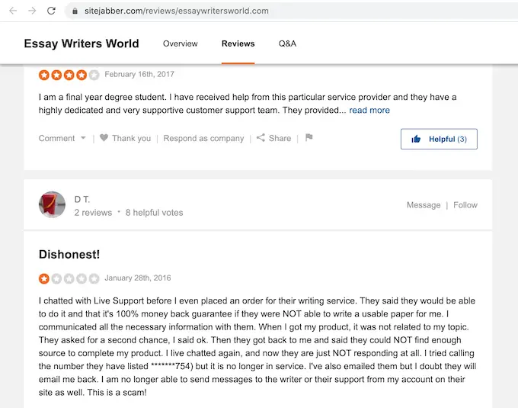Click the one-star rating on Dishonest review
The width and height of the screenshot is (518, 408).
click(x=69, y=278)
